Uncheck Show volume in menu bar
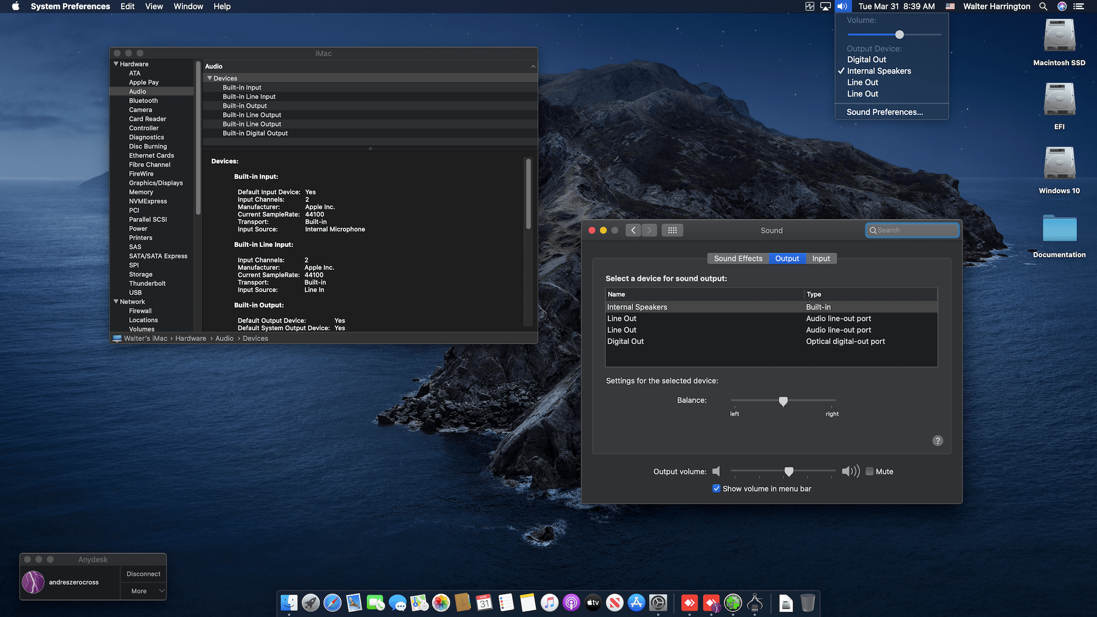This screenshot has height=617, width=1097. (x=716, y=488)
